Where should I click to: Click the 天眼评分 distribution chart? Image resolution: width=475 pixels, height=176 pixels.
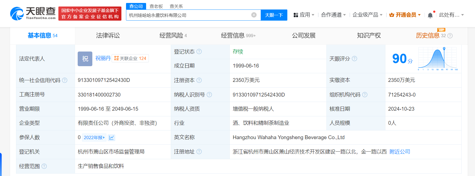438,59
